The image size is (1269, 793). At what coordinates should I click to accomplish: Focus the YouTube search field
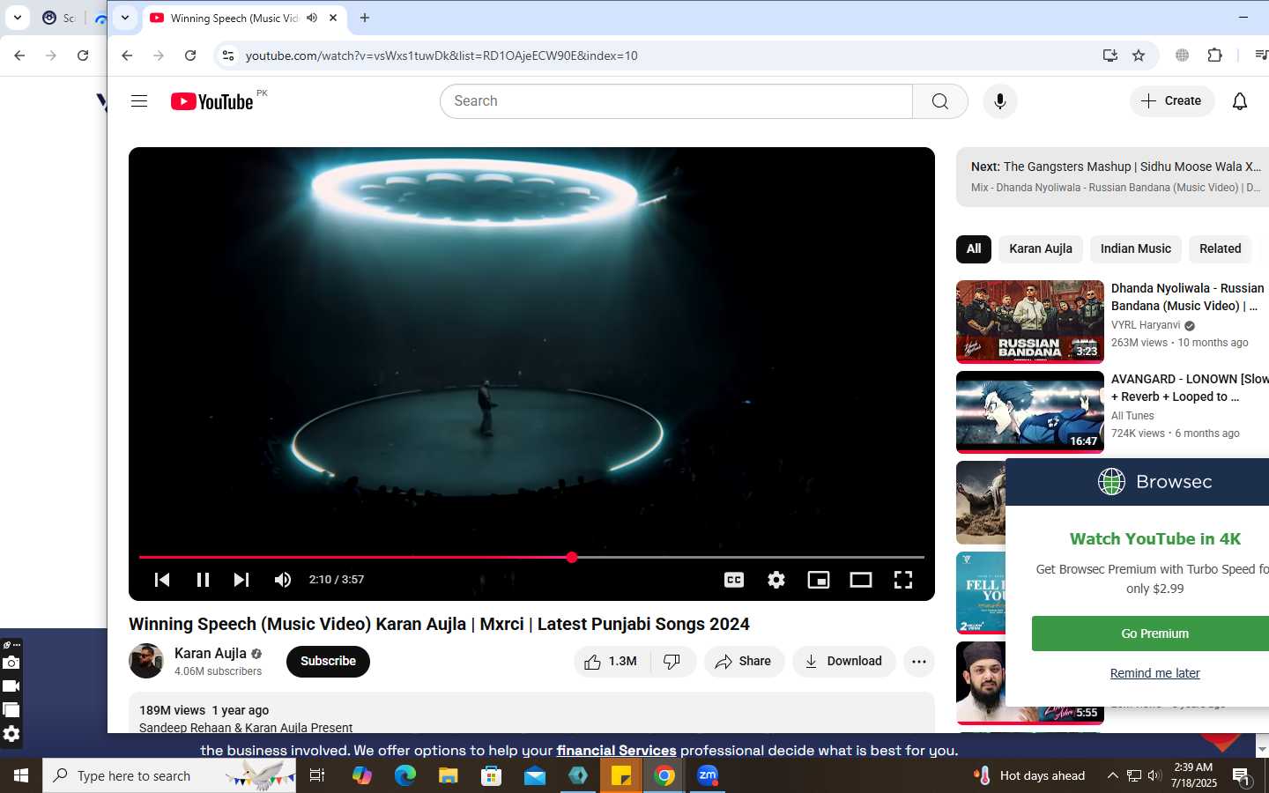[676, 101]
